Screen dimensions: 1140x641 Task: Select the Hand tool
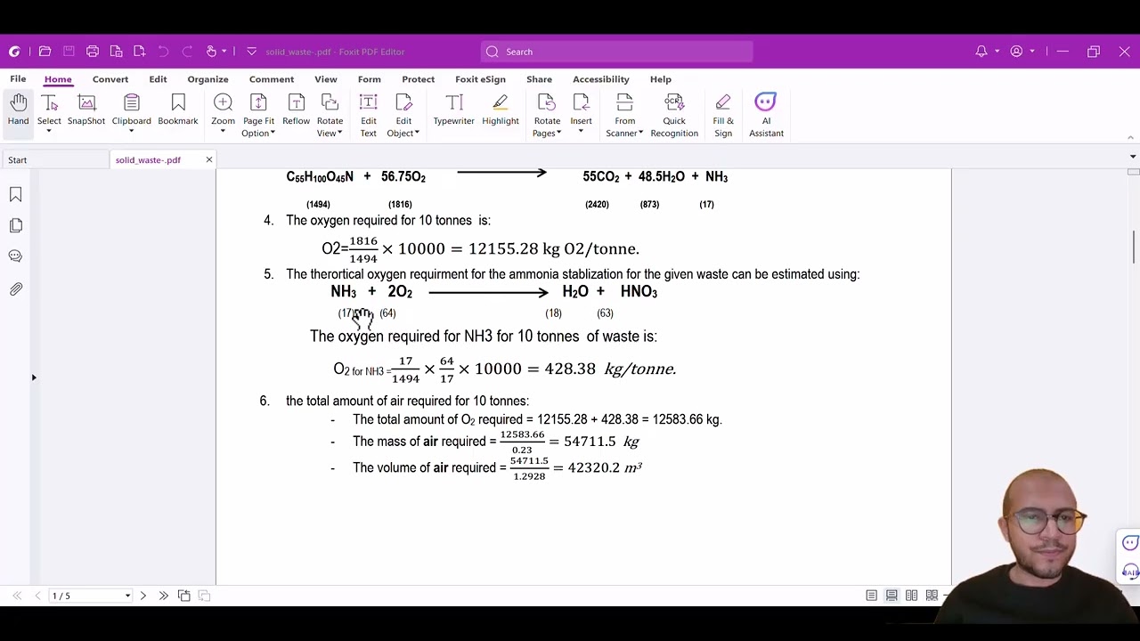pos(18,110)
